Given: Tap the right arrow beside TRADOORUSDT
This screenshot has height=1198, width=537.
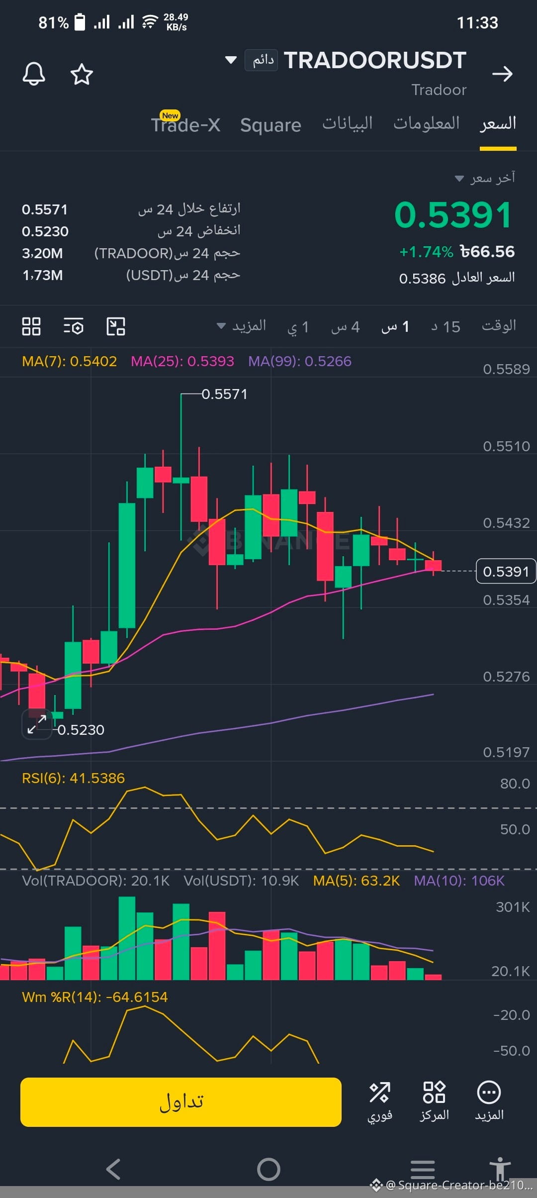Looking at the screenshot, I should tap(502, 74).
